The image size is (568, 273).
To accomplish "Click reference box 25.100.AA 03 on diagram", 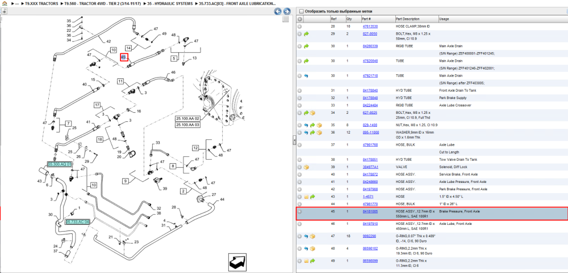I will 188,125.
